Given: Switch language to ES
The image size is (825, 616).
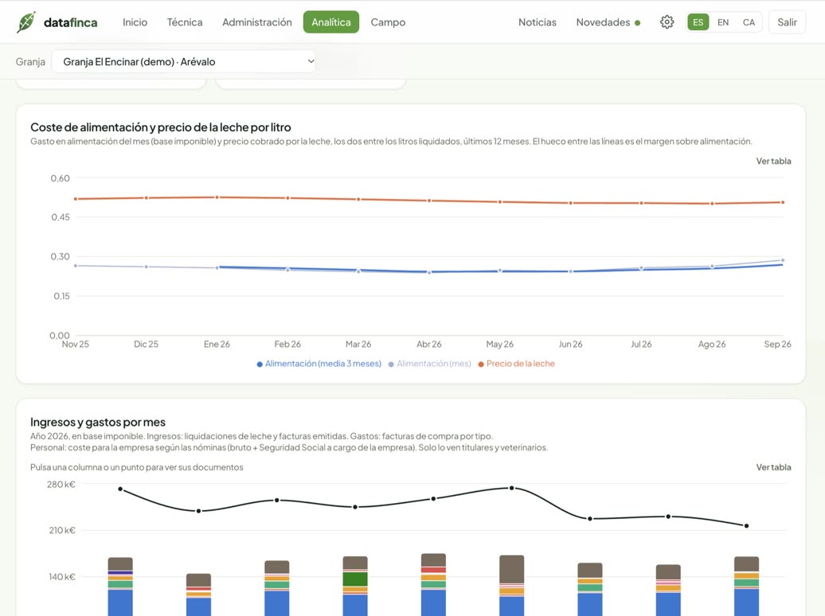Looking at the screenshot, I should pyautogui.click(x=698, y=22).
